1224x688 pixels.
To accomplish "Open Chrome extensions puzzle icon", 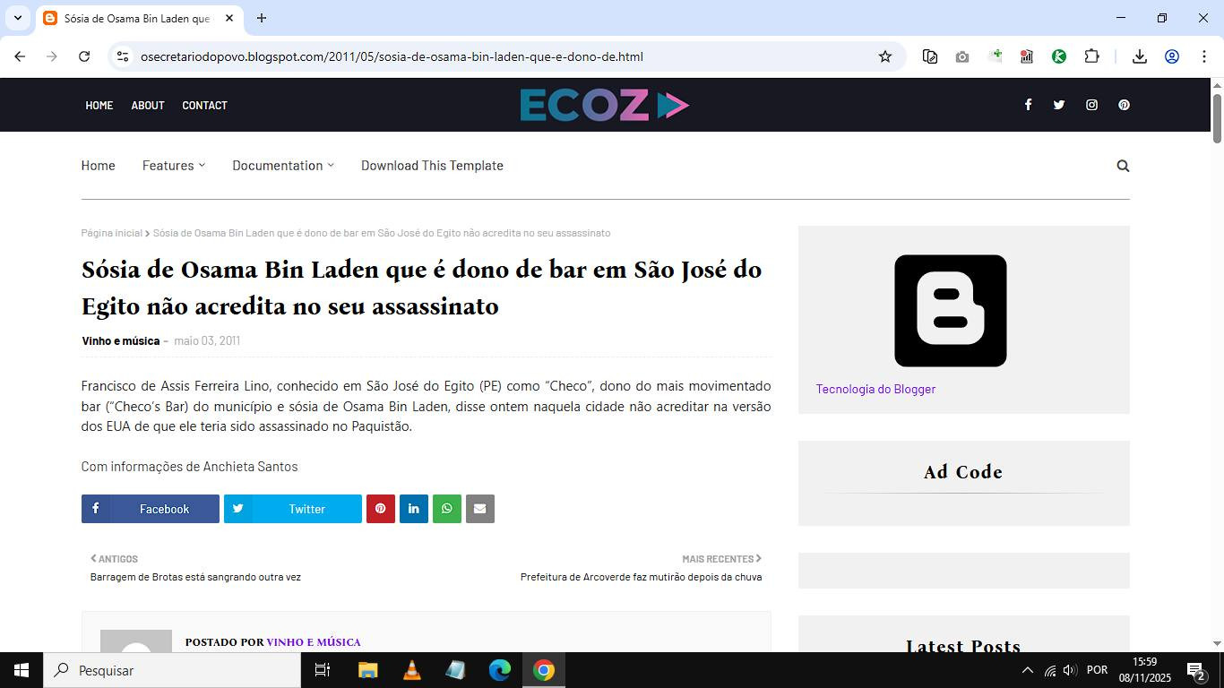I will pos(1091,56).
